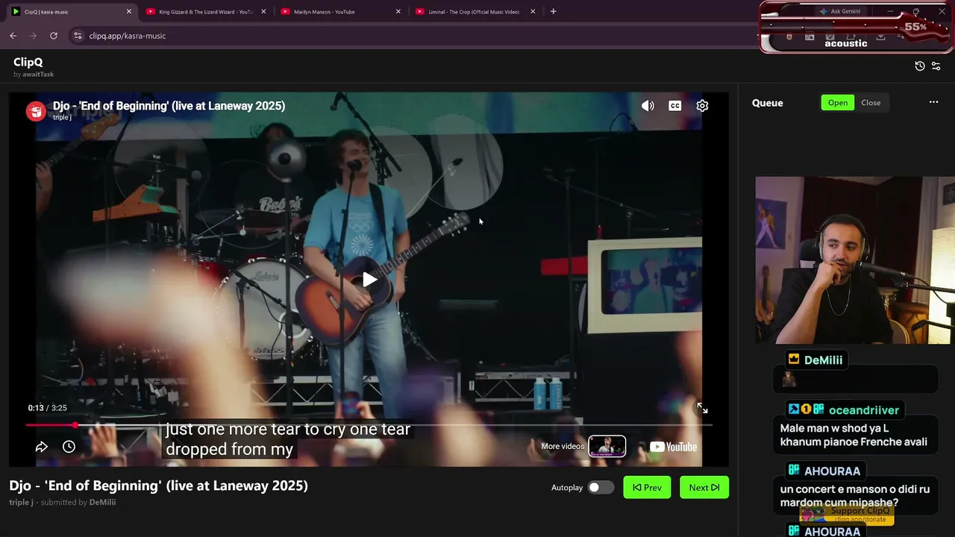The width and height of the screenshot is (955, 537).
Task: Open video settings gear icon
Action: tap(702, 106)
